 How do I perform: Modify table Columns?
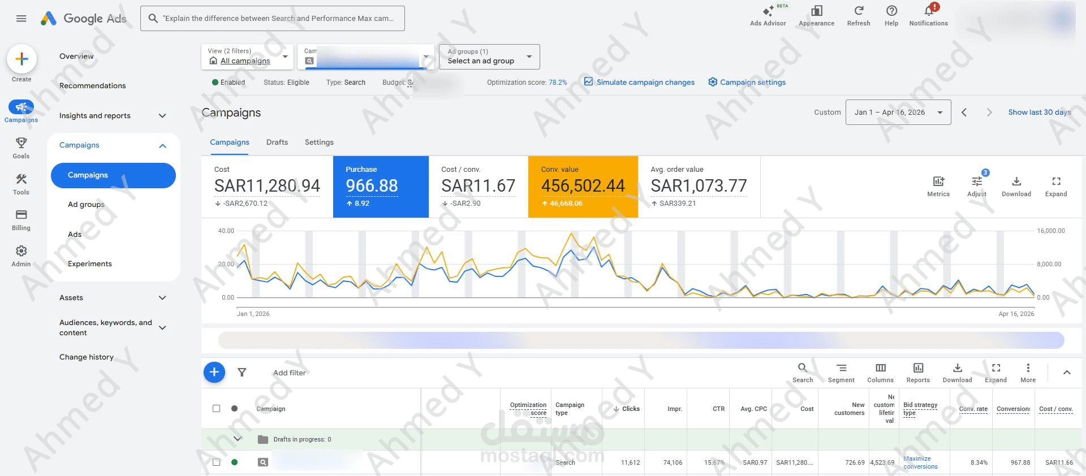[881, 373]
